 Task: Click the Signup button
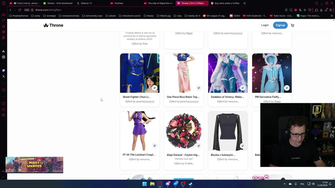pos(280,25)
